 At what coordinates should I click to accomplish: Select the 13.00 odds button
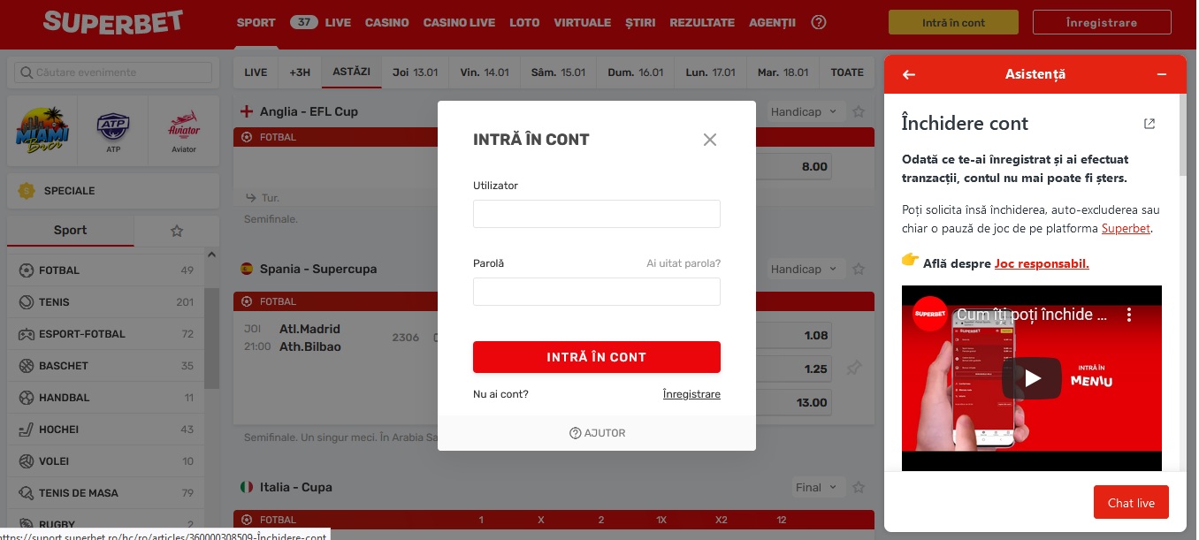[794, 403]
